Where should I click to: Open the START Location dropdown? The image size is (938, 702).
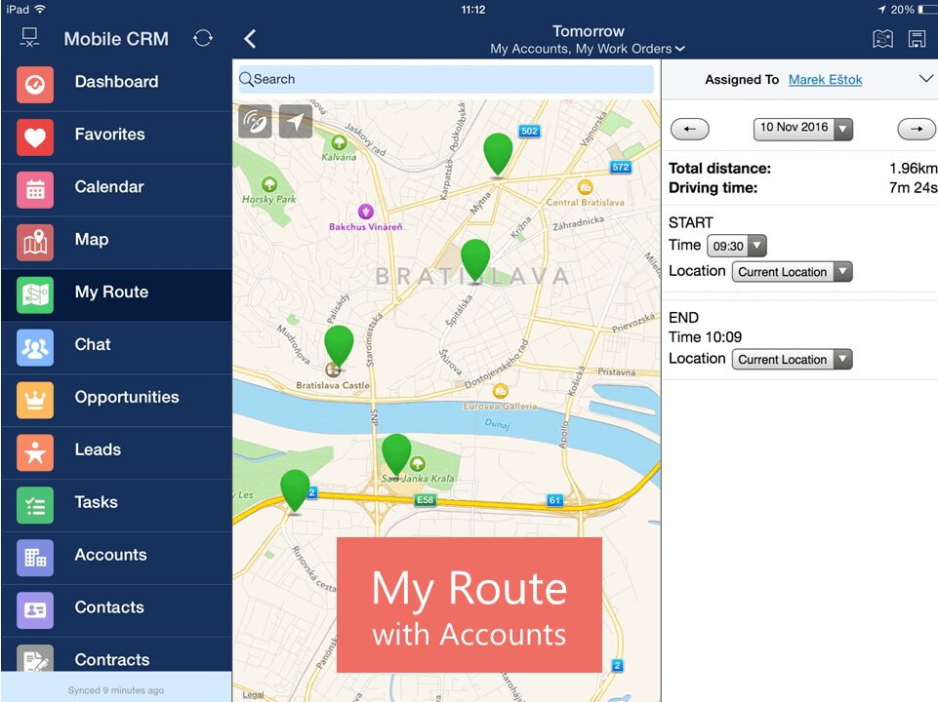792,272
